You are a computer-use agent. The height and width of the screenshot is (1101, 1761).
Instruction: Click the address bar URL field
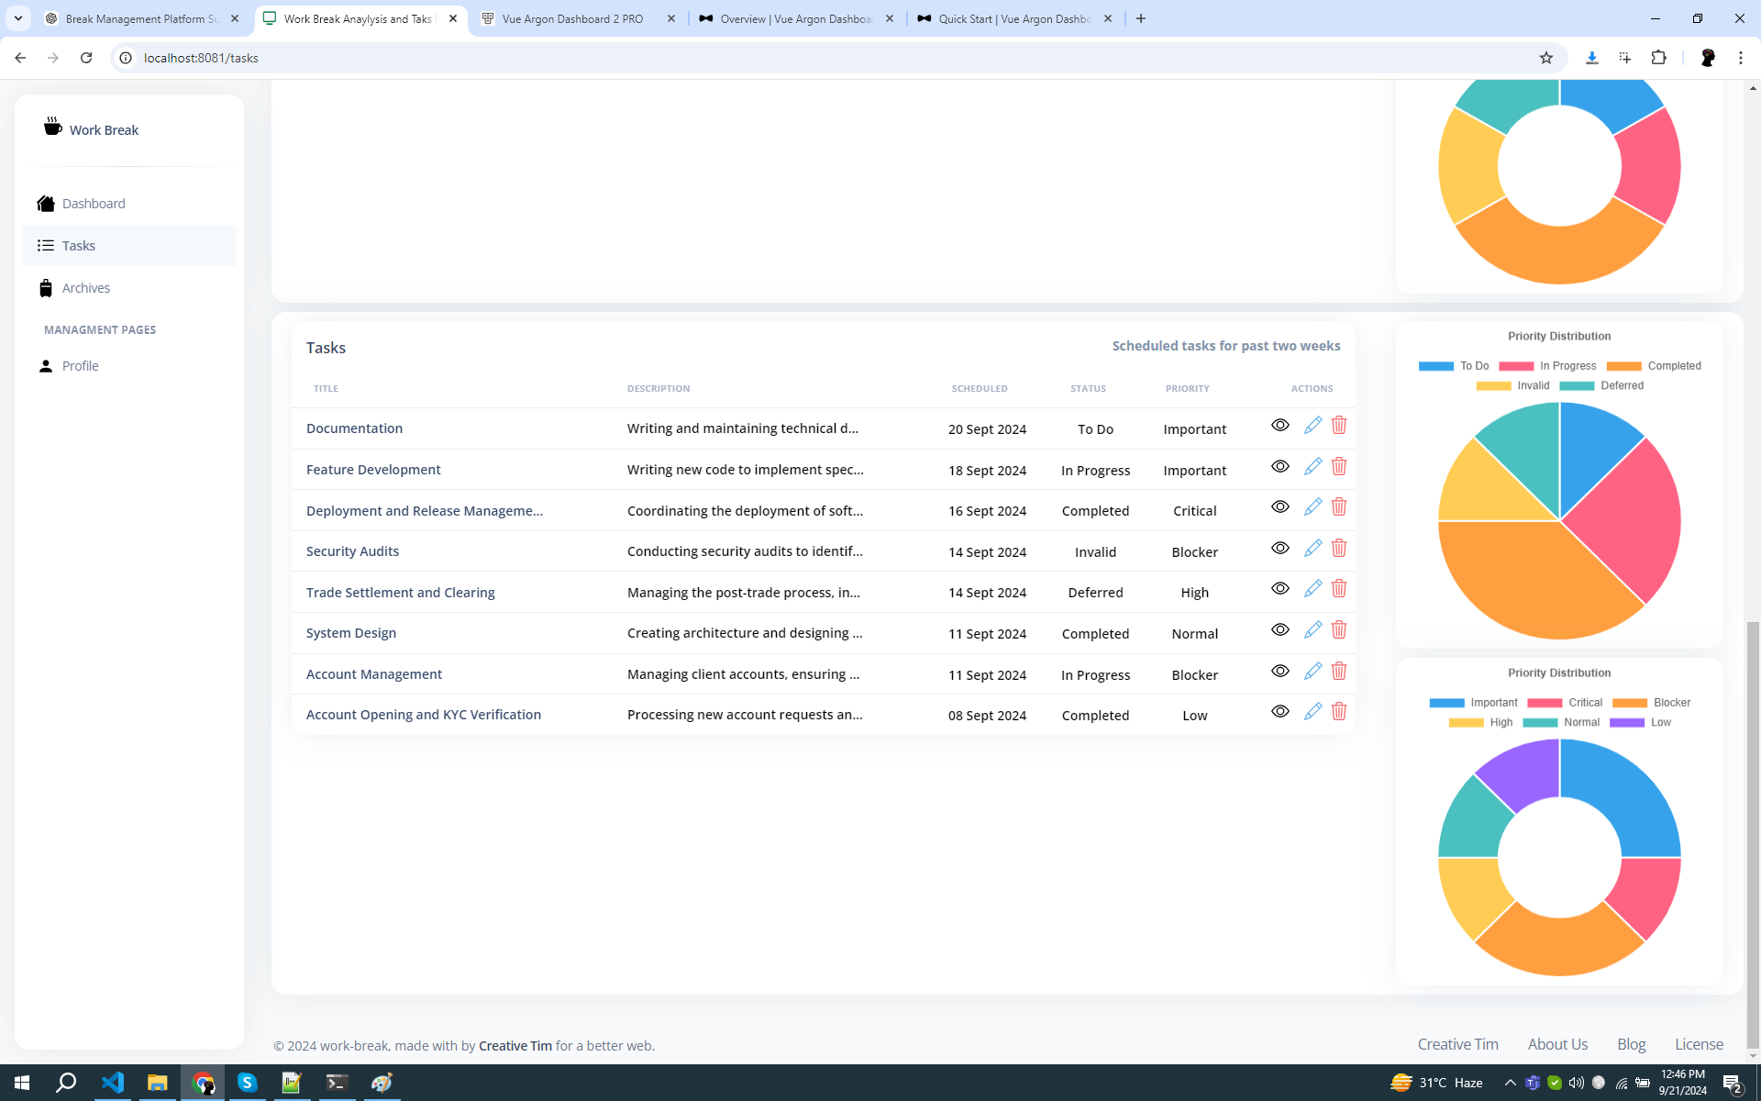click(x=835, y=58)
